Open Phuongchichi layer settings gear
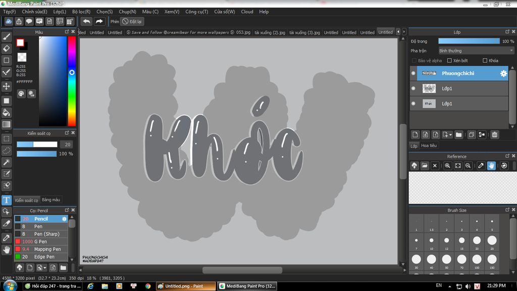This screenshot has height=291, width=517. (x=503, y=74)
